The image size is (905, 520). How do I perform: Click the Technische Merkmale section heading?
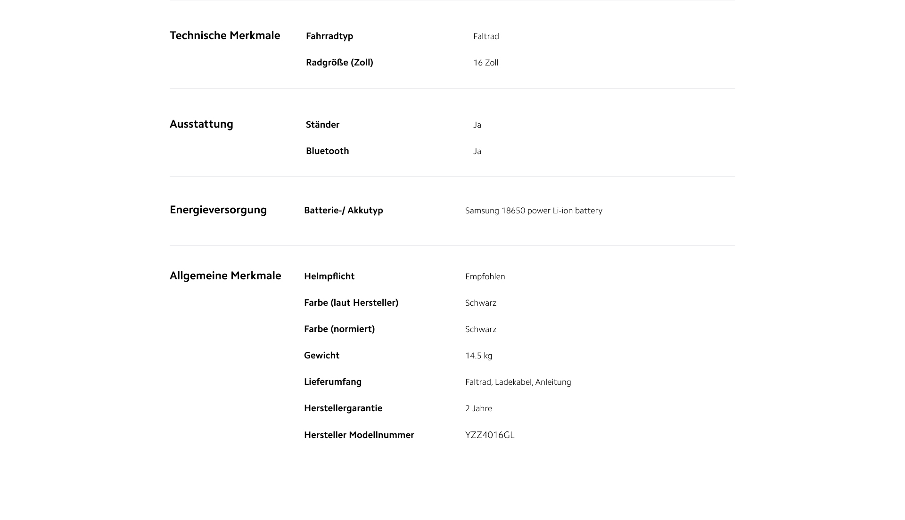pos(225,36)
